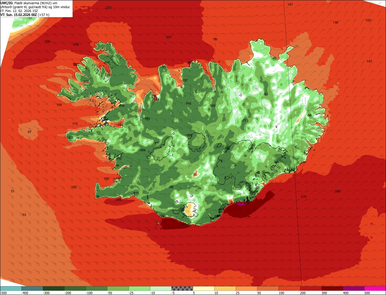Click the land value -112 in Westfjords

coord(86,81)
